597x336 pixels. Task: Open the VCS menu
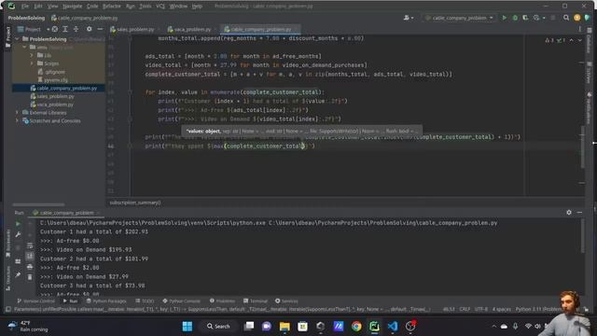point(160,7)
